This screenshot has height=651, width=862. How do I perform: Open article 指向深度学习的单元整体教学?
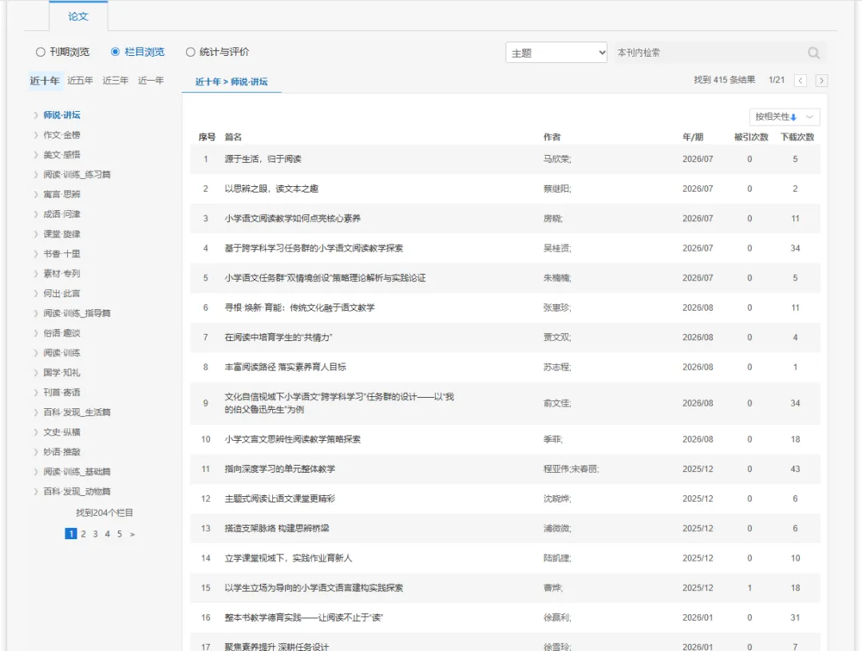280,469
